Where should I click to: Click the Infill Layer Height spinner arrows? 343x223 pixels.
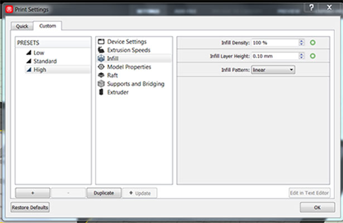[301, 56]
